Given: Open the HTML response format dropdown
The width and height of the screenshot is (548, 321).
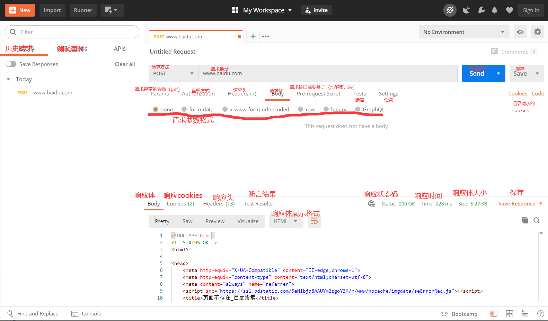Looking at the screenshot, I should [286, 221].
